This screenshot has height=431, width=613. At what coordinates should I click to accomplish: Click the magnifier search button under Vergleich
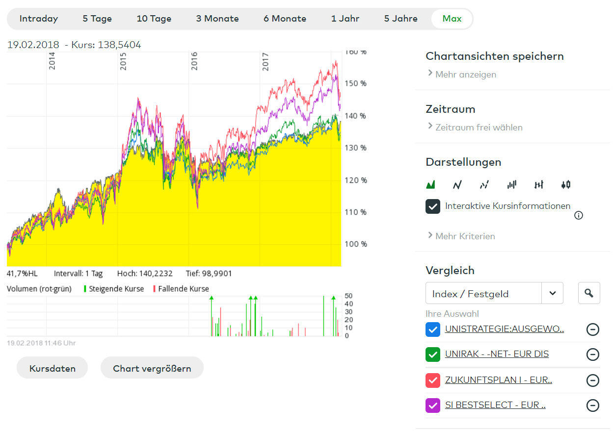point(589,293)
